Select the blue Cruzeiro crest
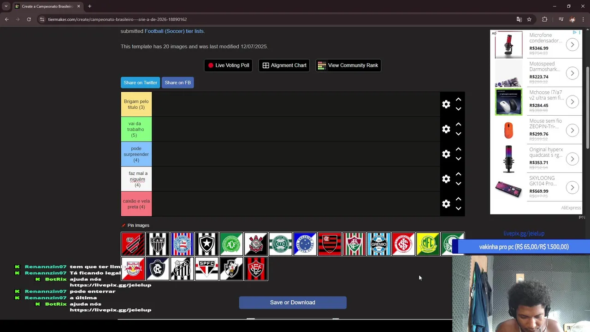 [x=305, y=244]
